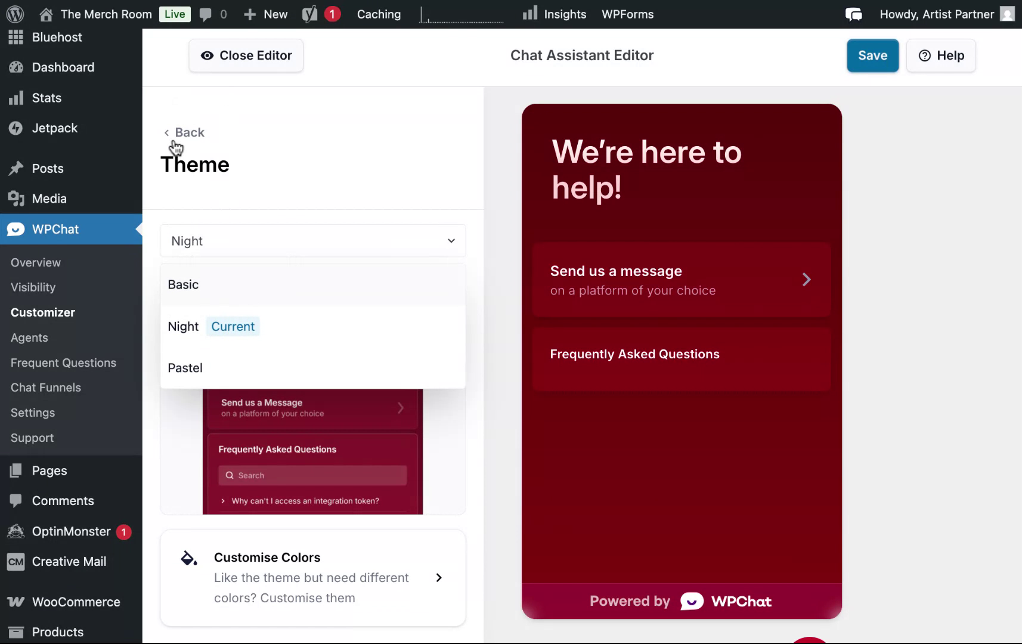Select the Customizer menu item
This screenshot has width=1022, height=644.
(x=42, y=312)
